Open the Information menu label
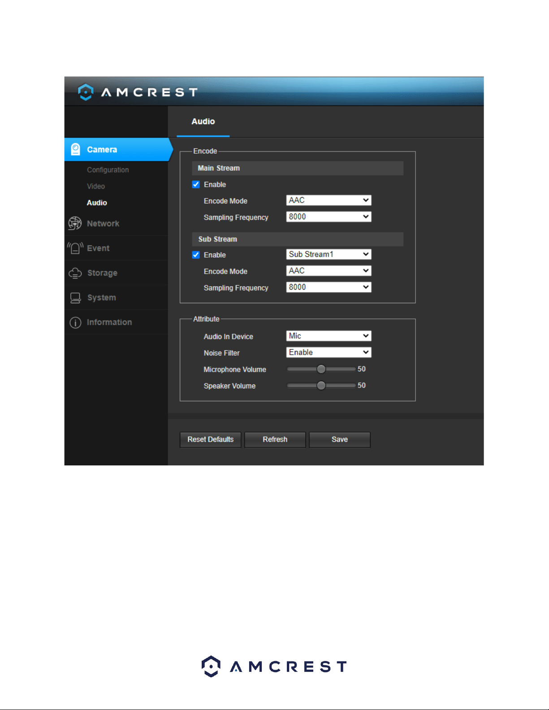Screen dimensions: 549x710 pyautogui.click(x=109, y=322)
